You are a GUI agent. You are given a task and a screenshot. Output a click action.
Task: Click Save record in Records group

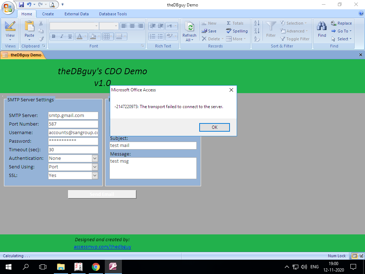209,31
